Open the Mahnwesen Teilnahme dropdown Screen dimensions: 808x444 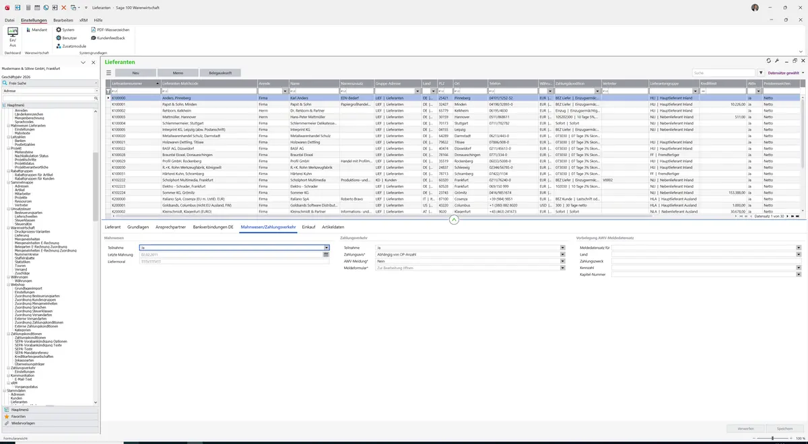(x=326, y=248)
